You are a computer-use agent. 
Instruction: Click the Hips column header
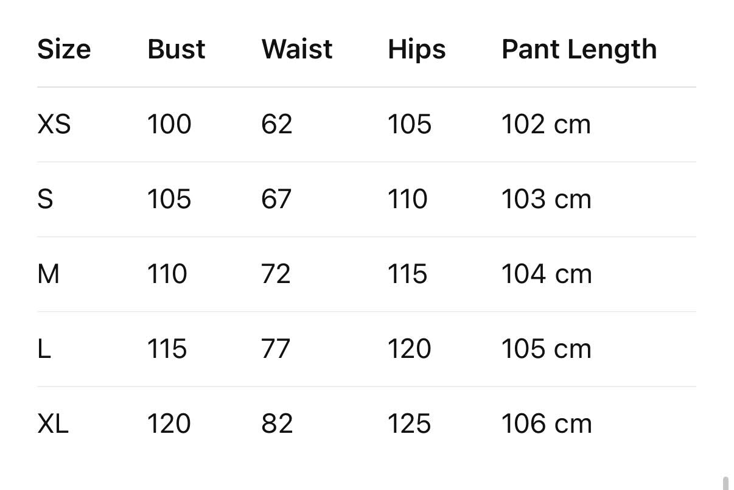[417, 49]
